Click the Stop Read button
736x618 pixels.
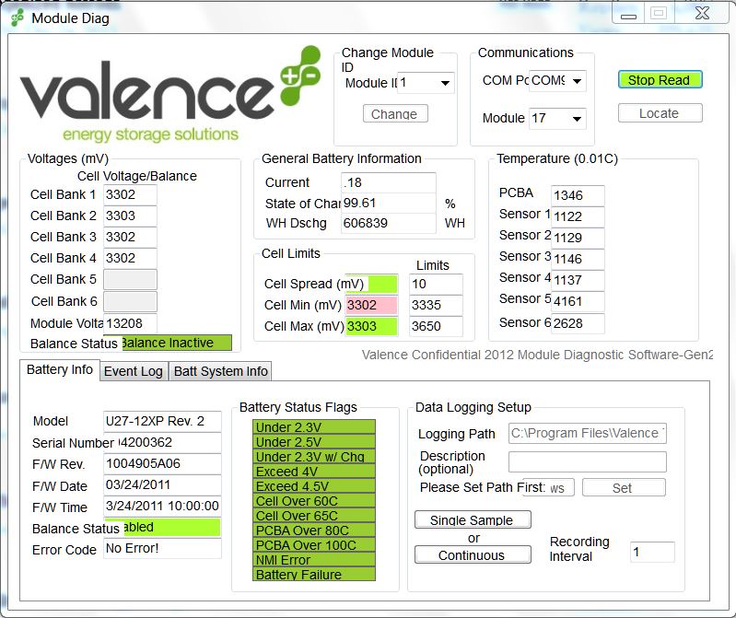click(660, 80)
